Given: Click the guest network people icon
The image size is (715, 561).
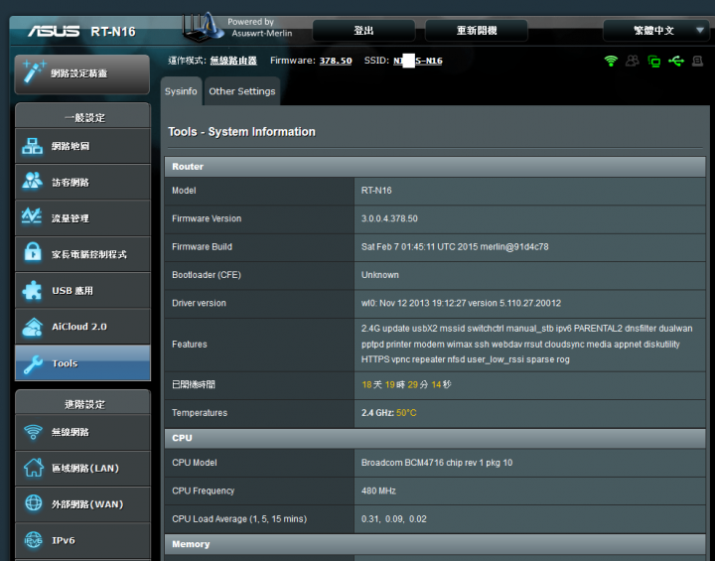Looking at the screenshot, I should pos(32,181).
